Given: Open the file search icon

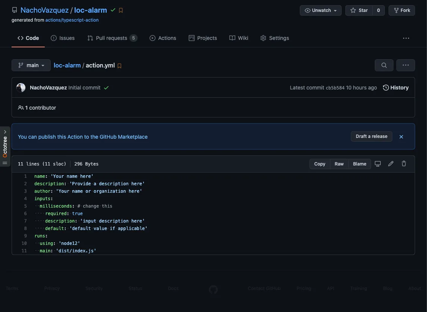Looking at the screenshot, I should click(384, 65).
